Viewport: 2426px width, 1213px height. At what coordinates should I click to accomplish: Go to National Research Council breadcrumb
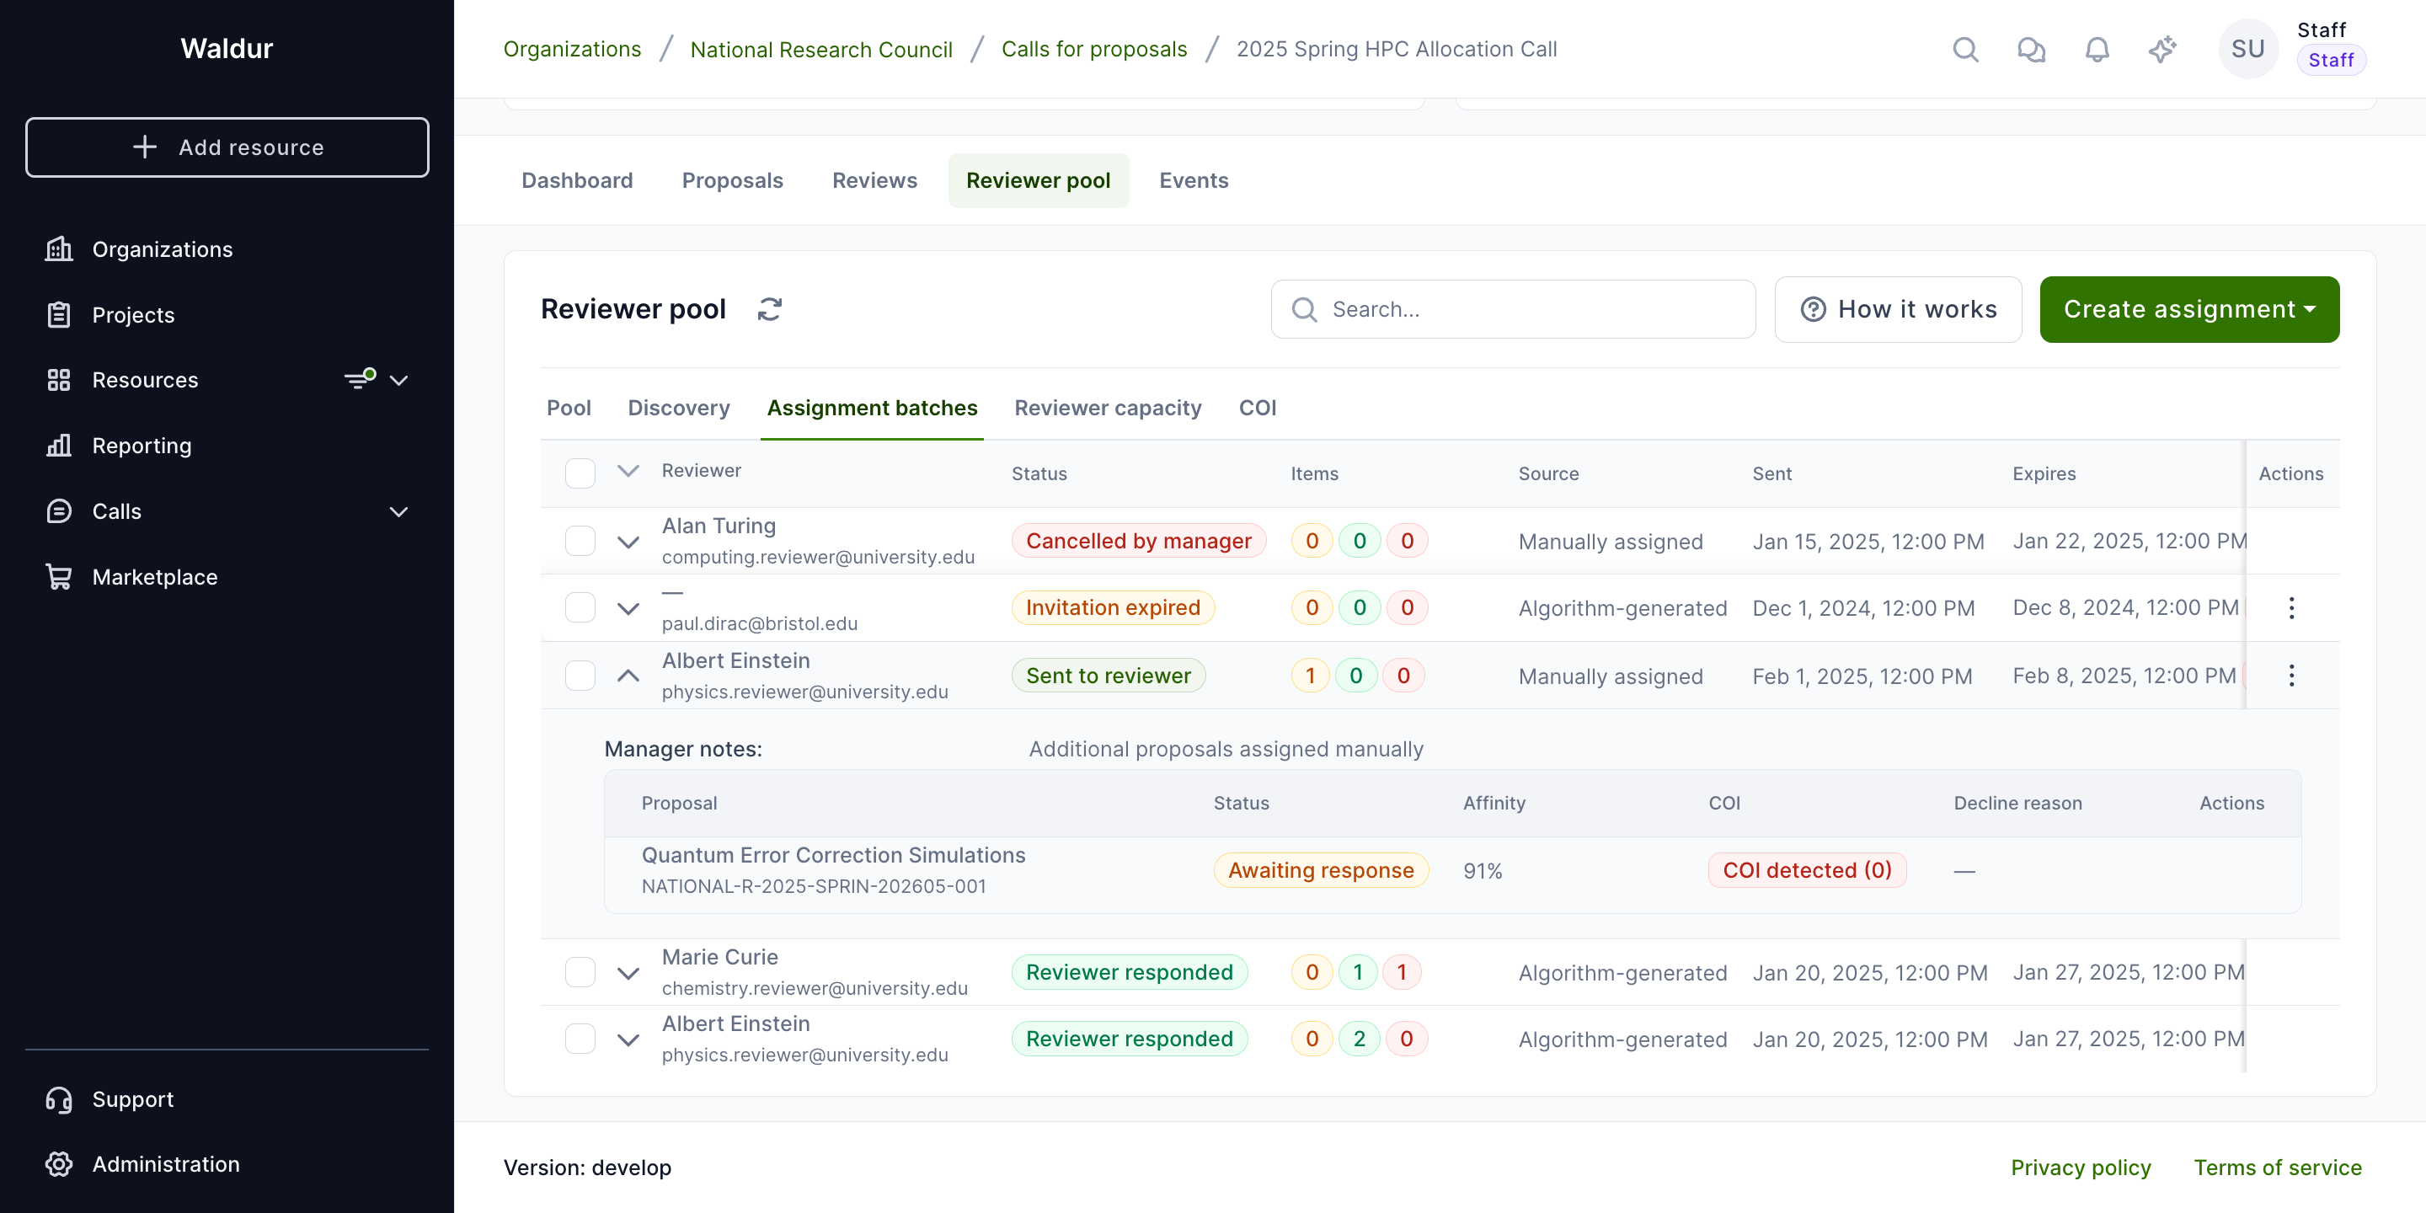[x=821, y=49]
